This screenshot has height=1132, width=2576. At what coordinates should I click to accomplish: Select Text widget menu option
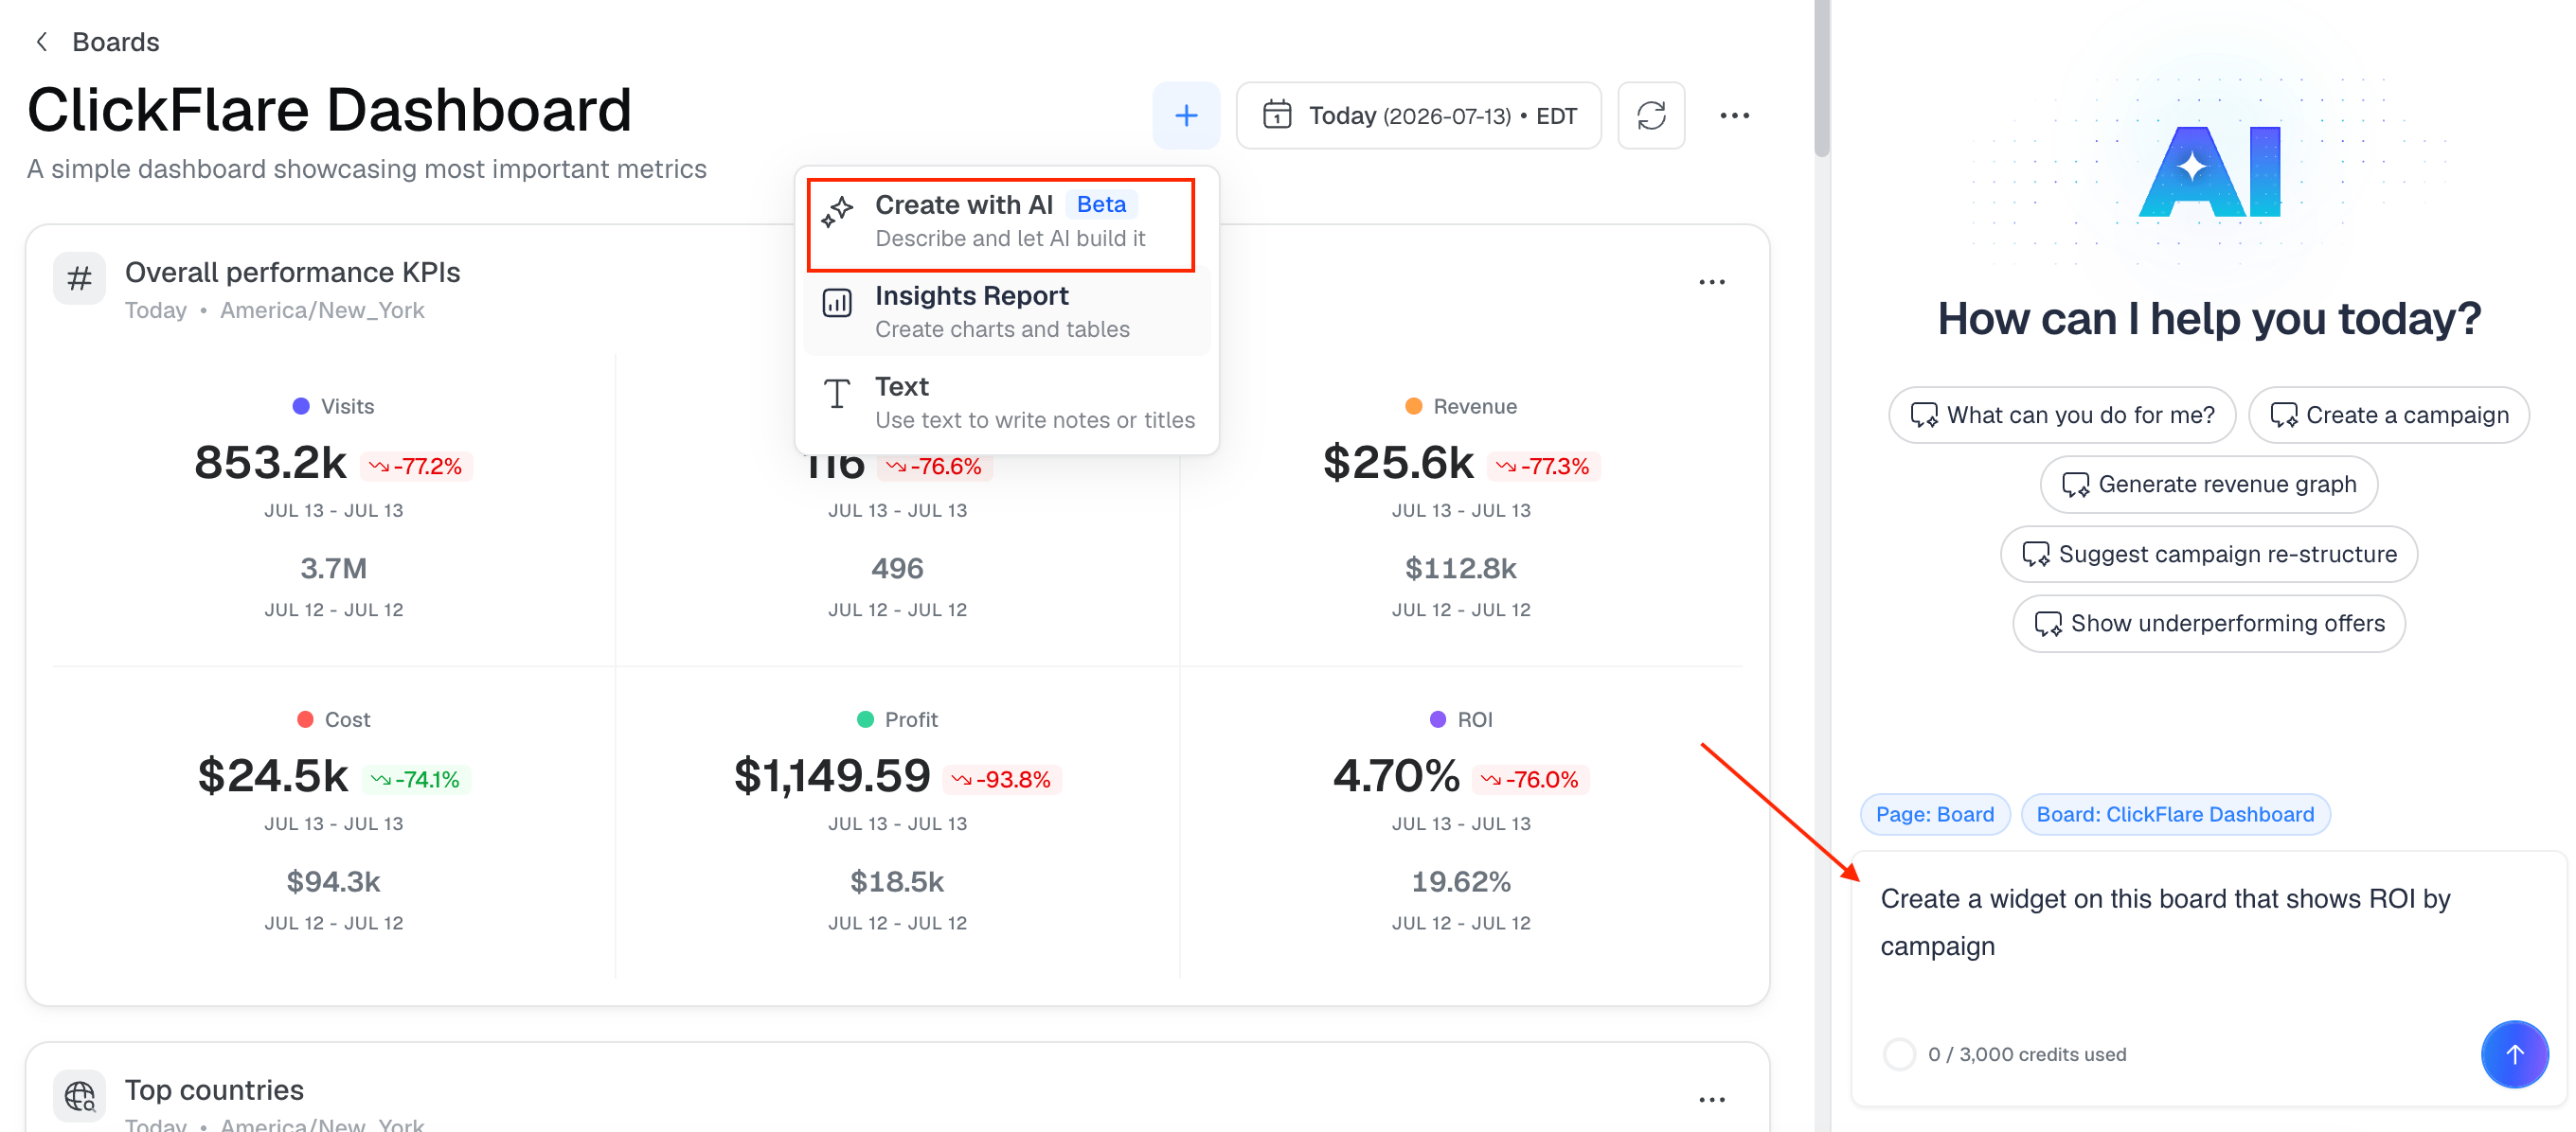click(1006, 402)
